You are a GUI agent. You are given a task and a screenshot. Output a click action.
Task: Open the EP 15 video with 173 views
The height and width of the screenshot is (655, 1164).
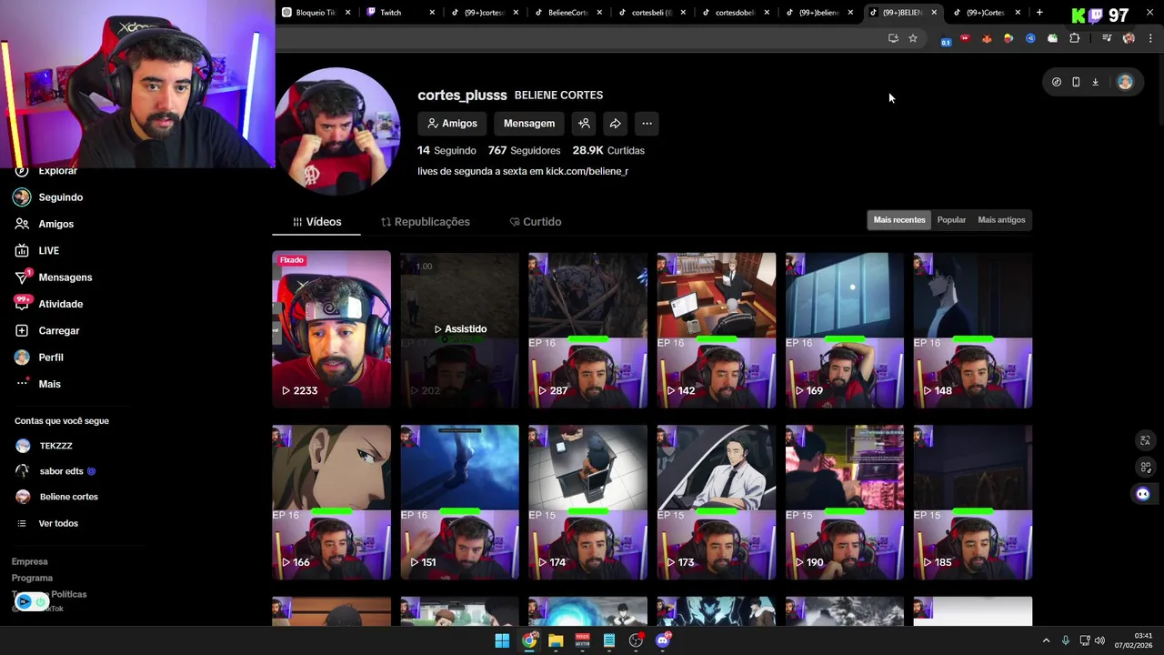point(717,502)
